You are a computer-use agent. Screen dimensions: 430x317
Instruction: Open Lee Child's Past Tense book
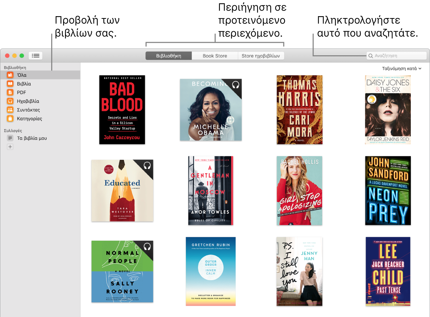click(388, 271)
